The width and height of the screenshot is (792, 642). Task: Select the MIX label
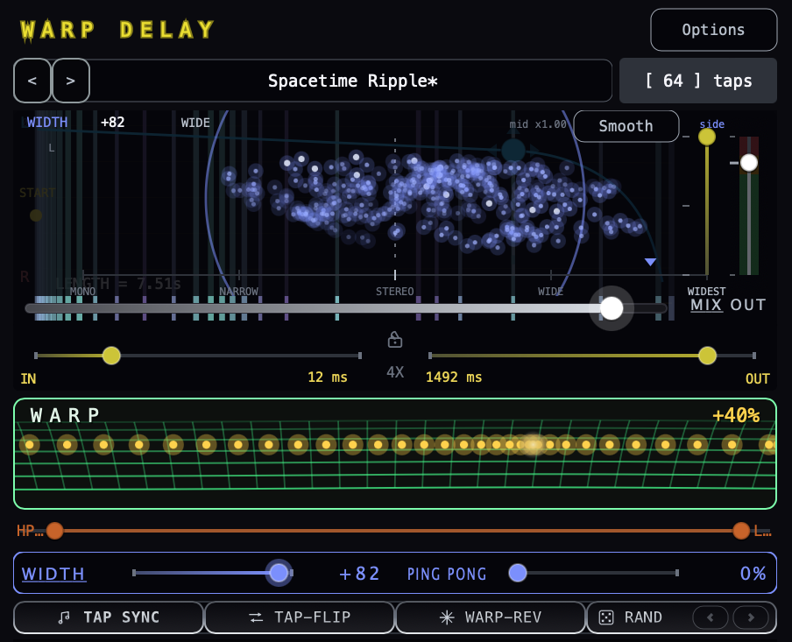pos(706,305)
